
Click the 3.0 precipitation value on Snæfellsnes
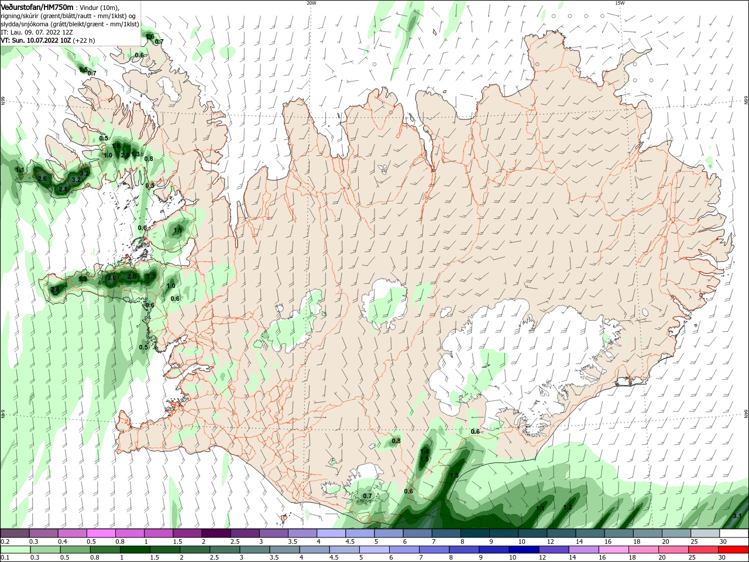click(x=112, y=277)
